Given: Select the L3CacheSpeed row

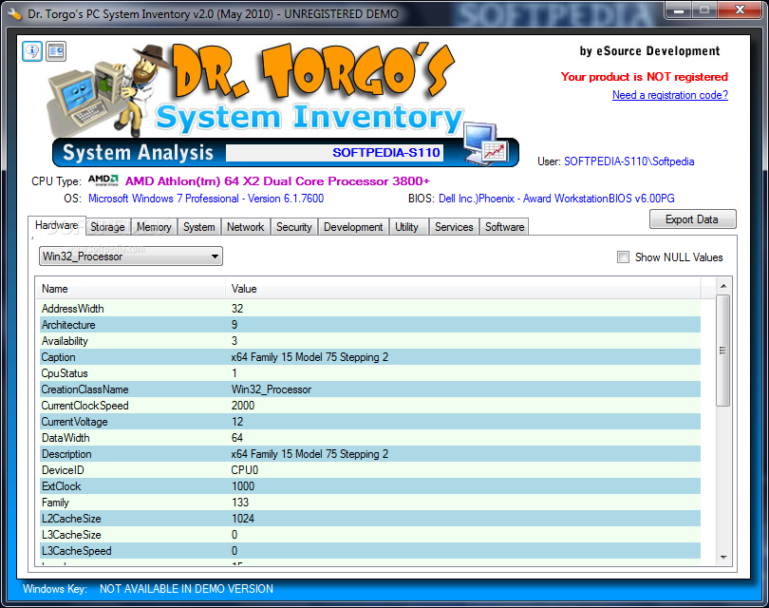Looking at the screenshot, I should (x=368, y=551).
